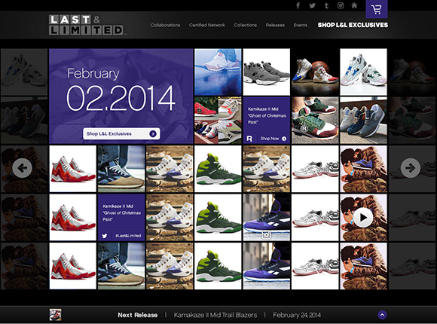Open the grey Instapump Fury sneaker tile

click(267, 72)
